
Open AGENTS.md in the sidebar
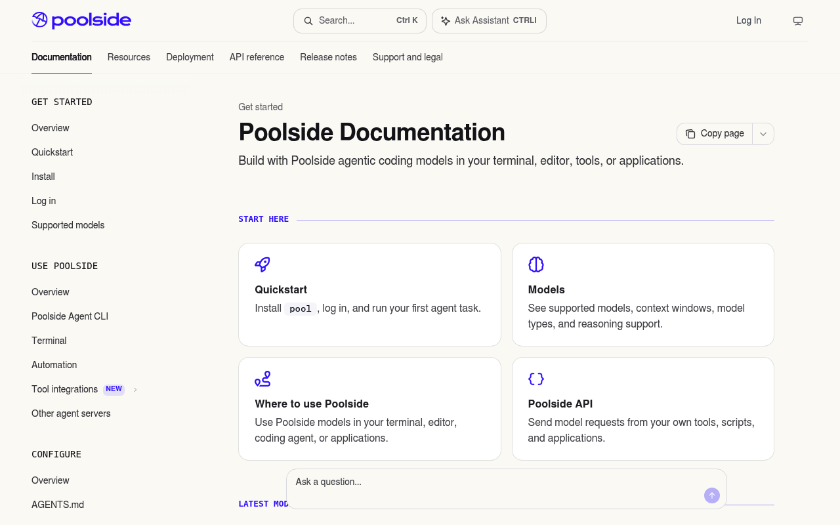[x=58, y=505]
